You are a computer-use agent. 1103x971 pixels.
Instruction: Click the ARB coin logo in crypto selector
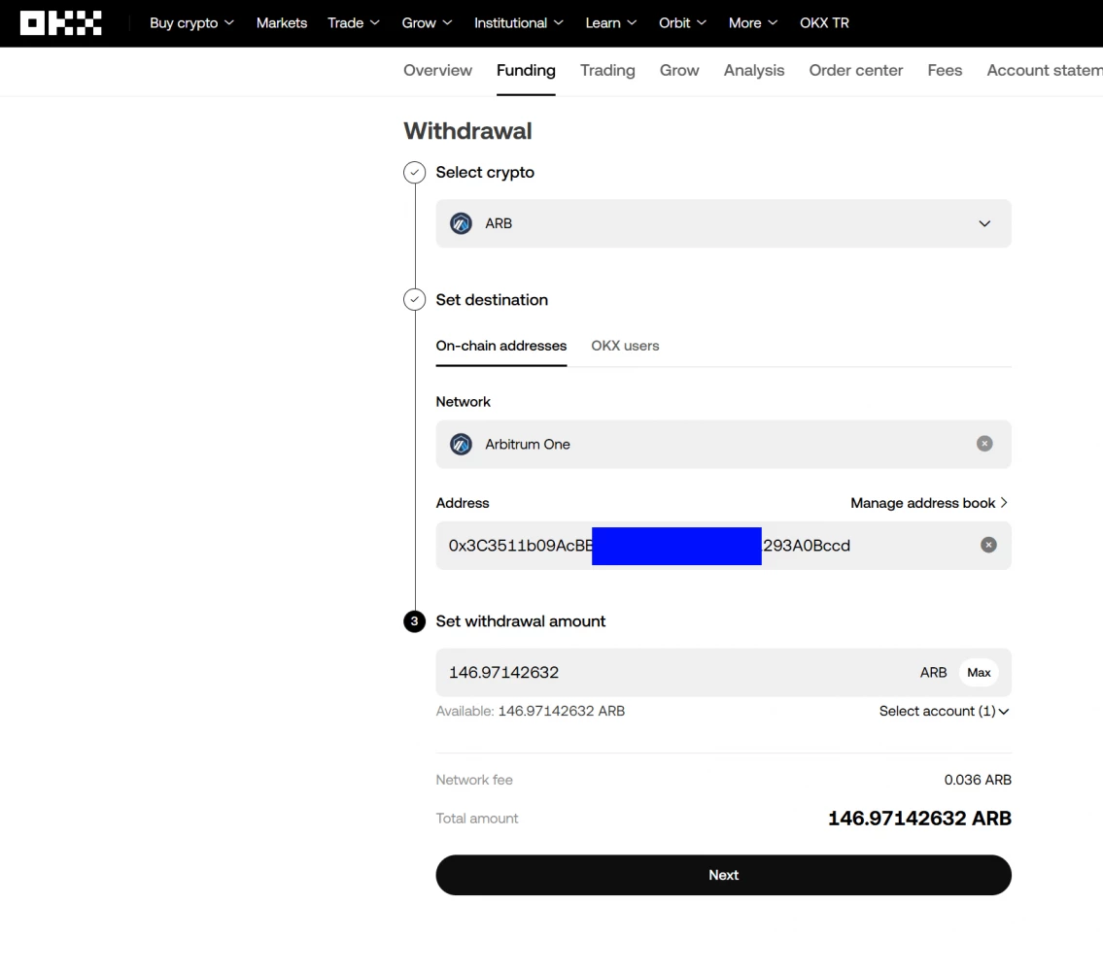(461, 223)
